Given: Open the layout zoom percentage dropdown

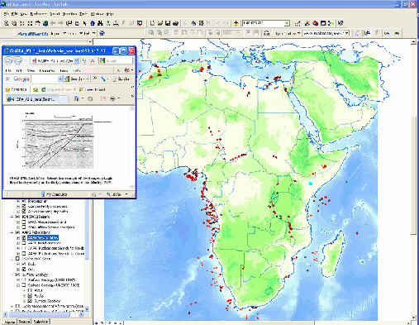Looking at the screenshot, I should pos(239,33).
